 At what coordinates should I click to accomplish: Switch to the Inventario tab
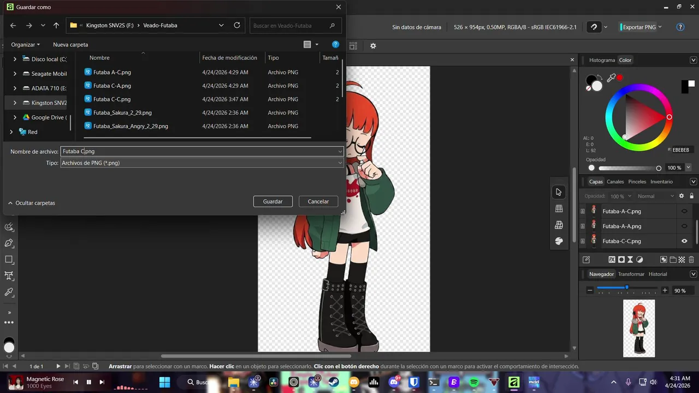point(661,182)
